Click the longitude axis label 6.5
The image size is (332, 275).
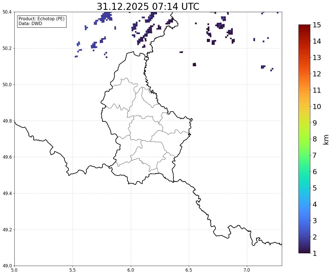(189, 270)
